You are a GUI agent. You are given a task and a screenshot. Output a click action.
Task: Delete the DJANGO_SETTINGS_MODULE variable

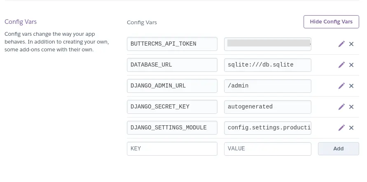click(x=351, y=128)
